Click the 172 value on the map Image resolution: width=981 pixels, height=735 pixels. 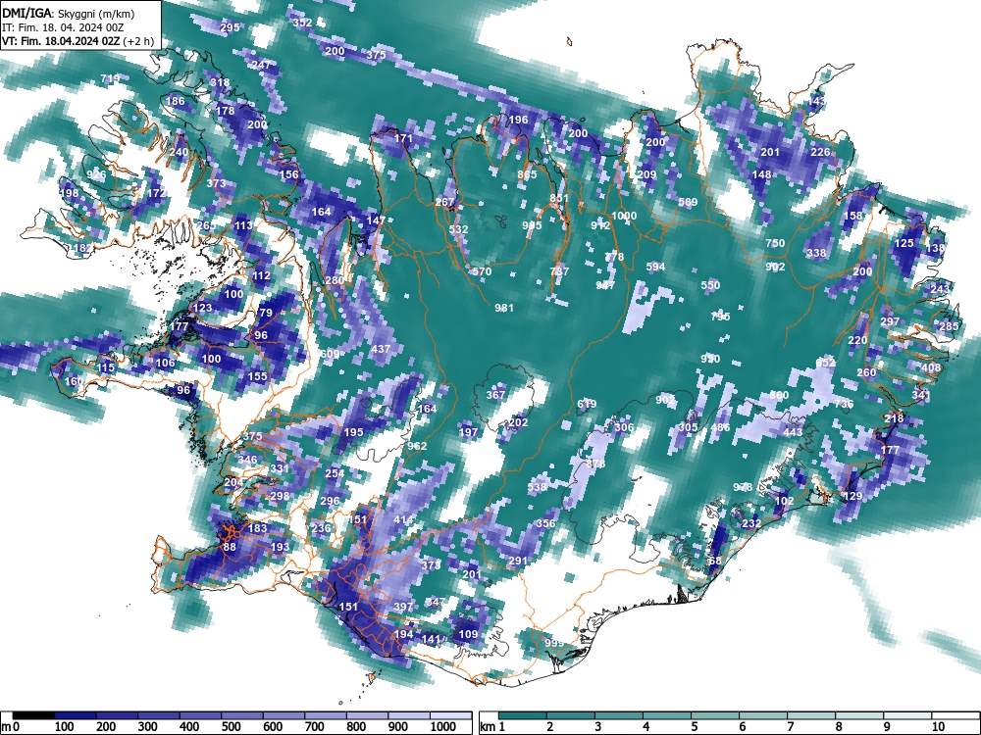pos(156,193)
